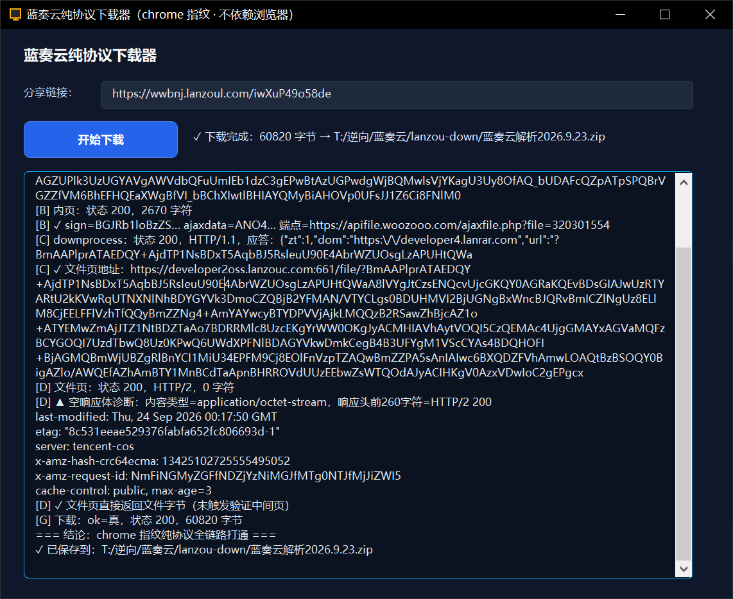
Task: Start the download with 开始下载
Action: pyautogui.click(x=101, y=140)
